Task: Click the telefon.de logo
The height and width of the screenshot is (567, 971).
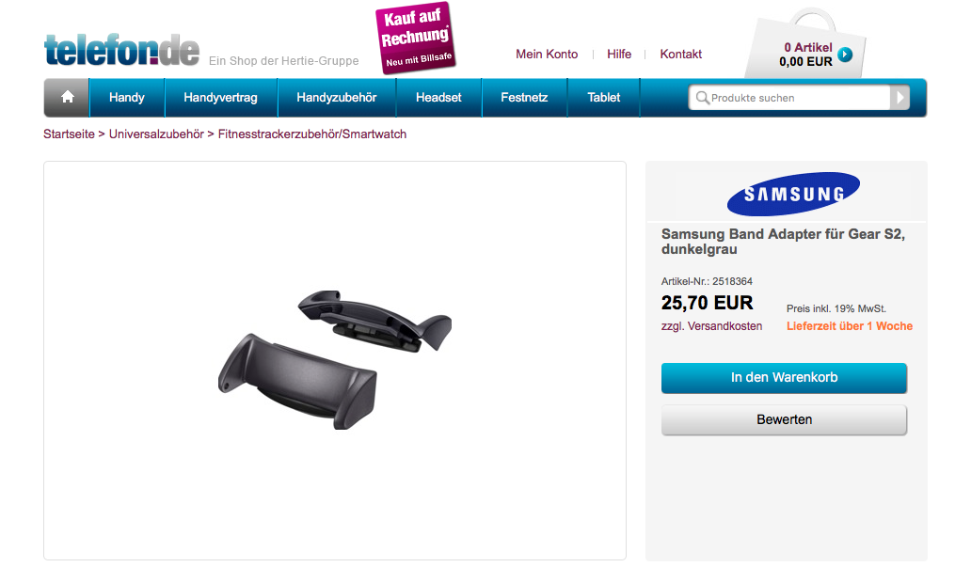Action: click(122, 50)
